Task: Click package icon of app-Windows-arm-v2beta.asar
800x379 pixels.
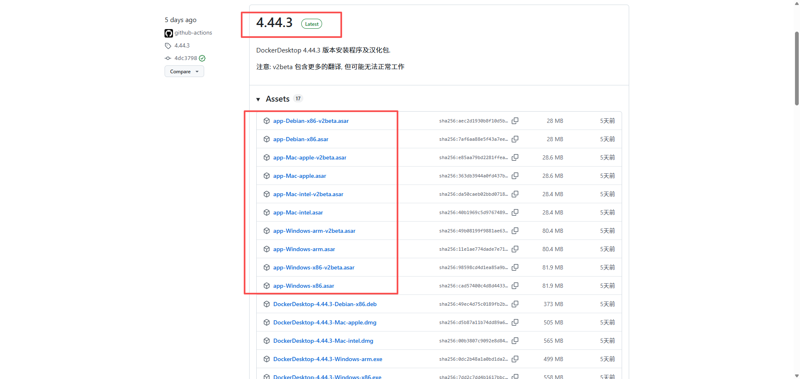Action: point(267,231)
